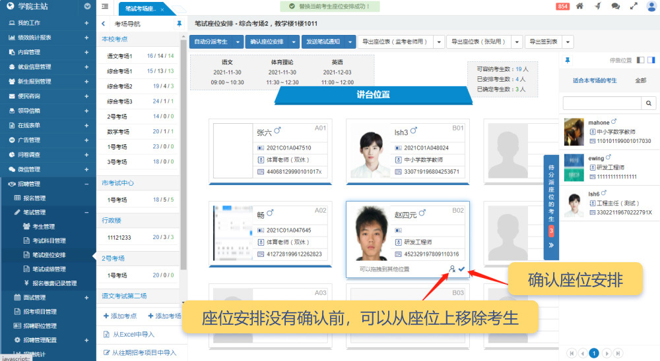Image resolution: width=660 pixels, height=361 pixels.
Task: Confirm seat for 赵四元 with checkmark
Action: click(x=461, y=269)
